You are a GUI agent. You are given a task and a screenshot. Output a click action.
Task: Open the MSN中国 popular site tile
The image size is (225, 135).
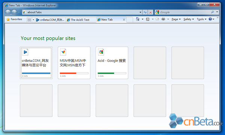[74, 63]
